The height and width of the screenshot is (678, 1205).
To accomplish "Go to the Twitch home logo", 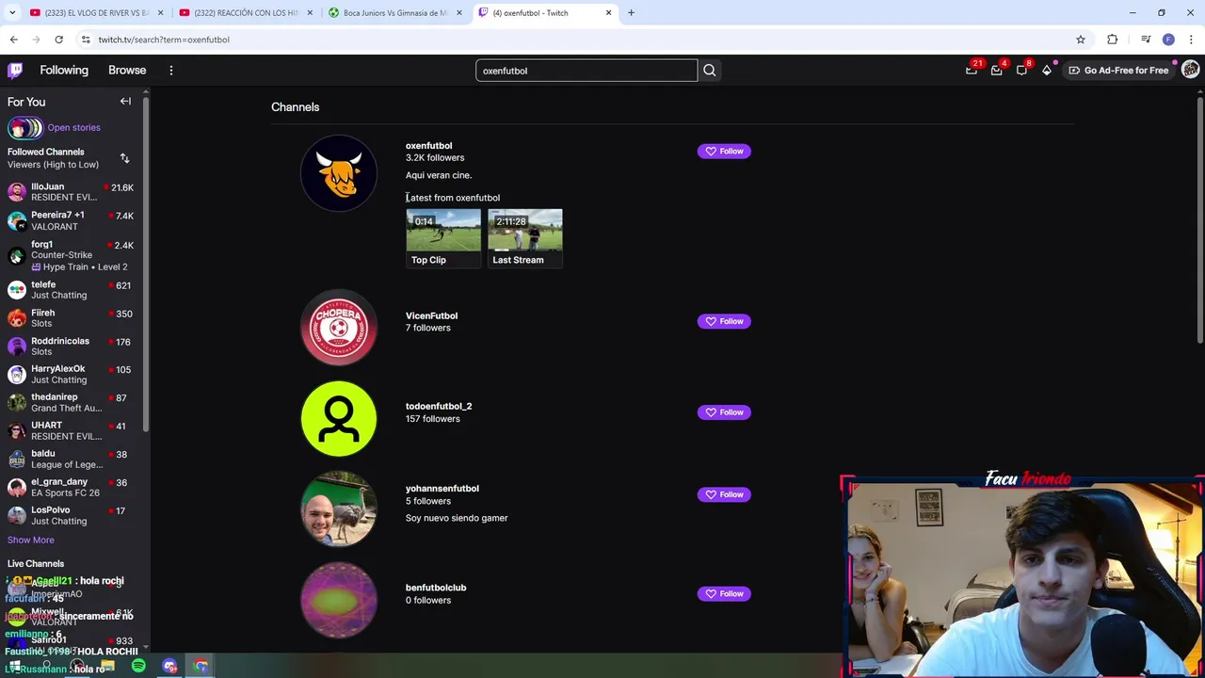I will tap(15, 71).
